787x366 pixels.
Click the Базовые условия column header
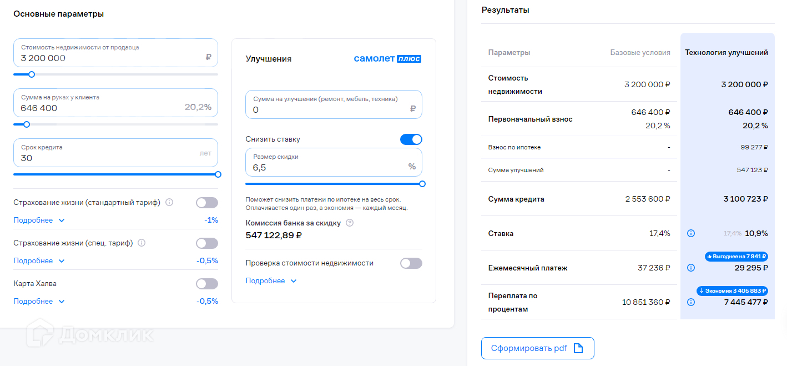[x=640, y=53]
